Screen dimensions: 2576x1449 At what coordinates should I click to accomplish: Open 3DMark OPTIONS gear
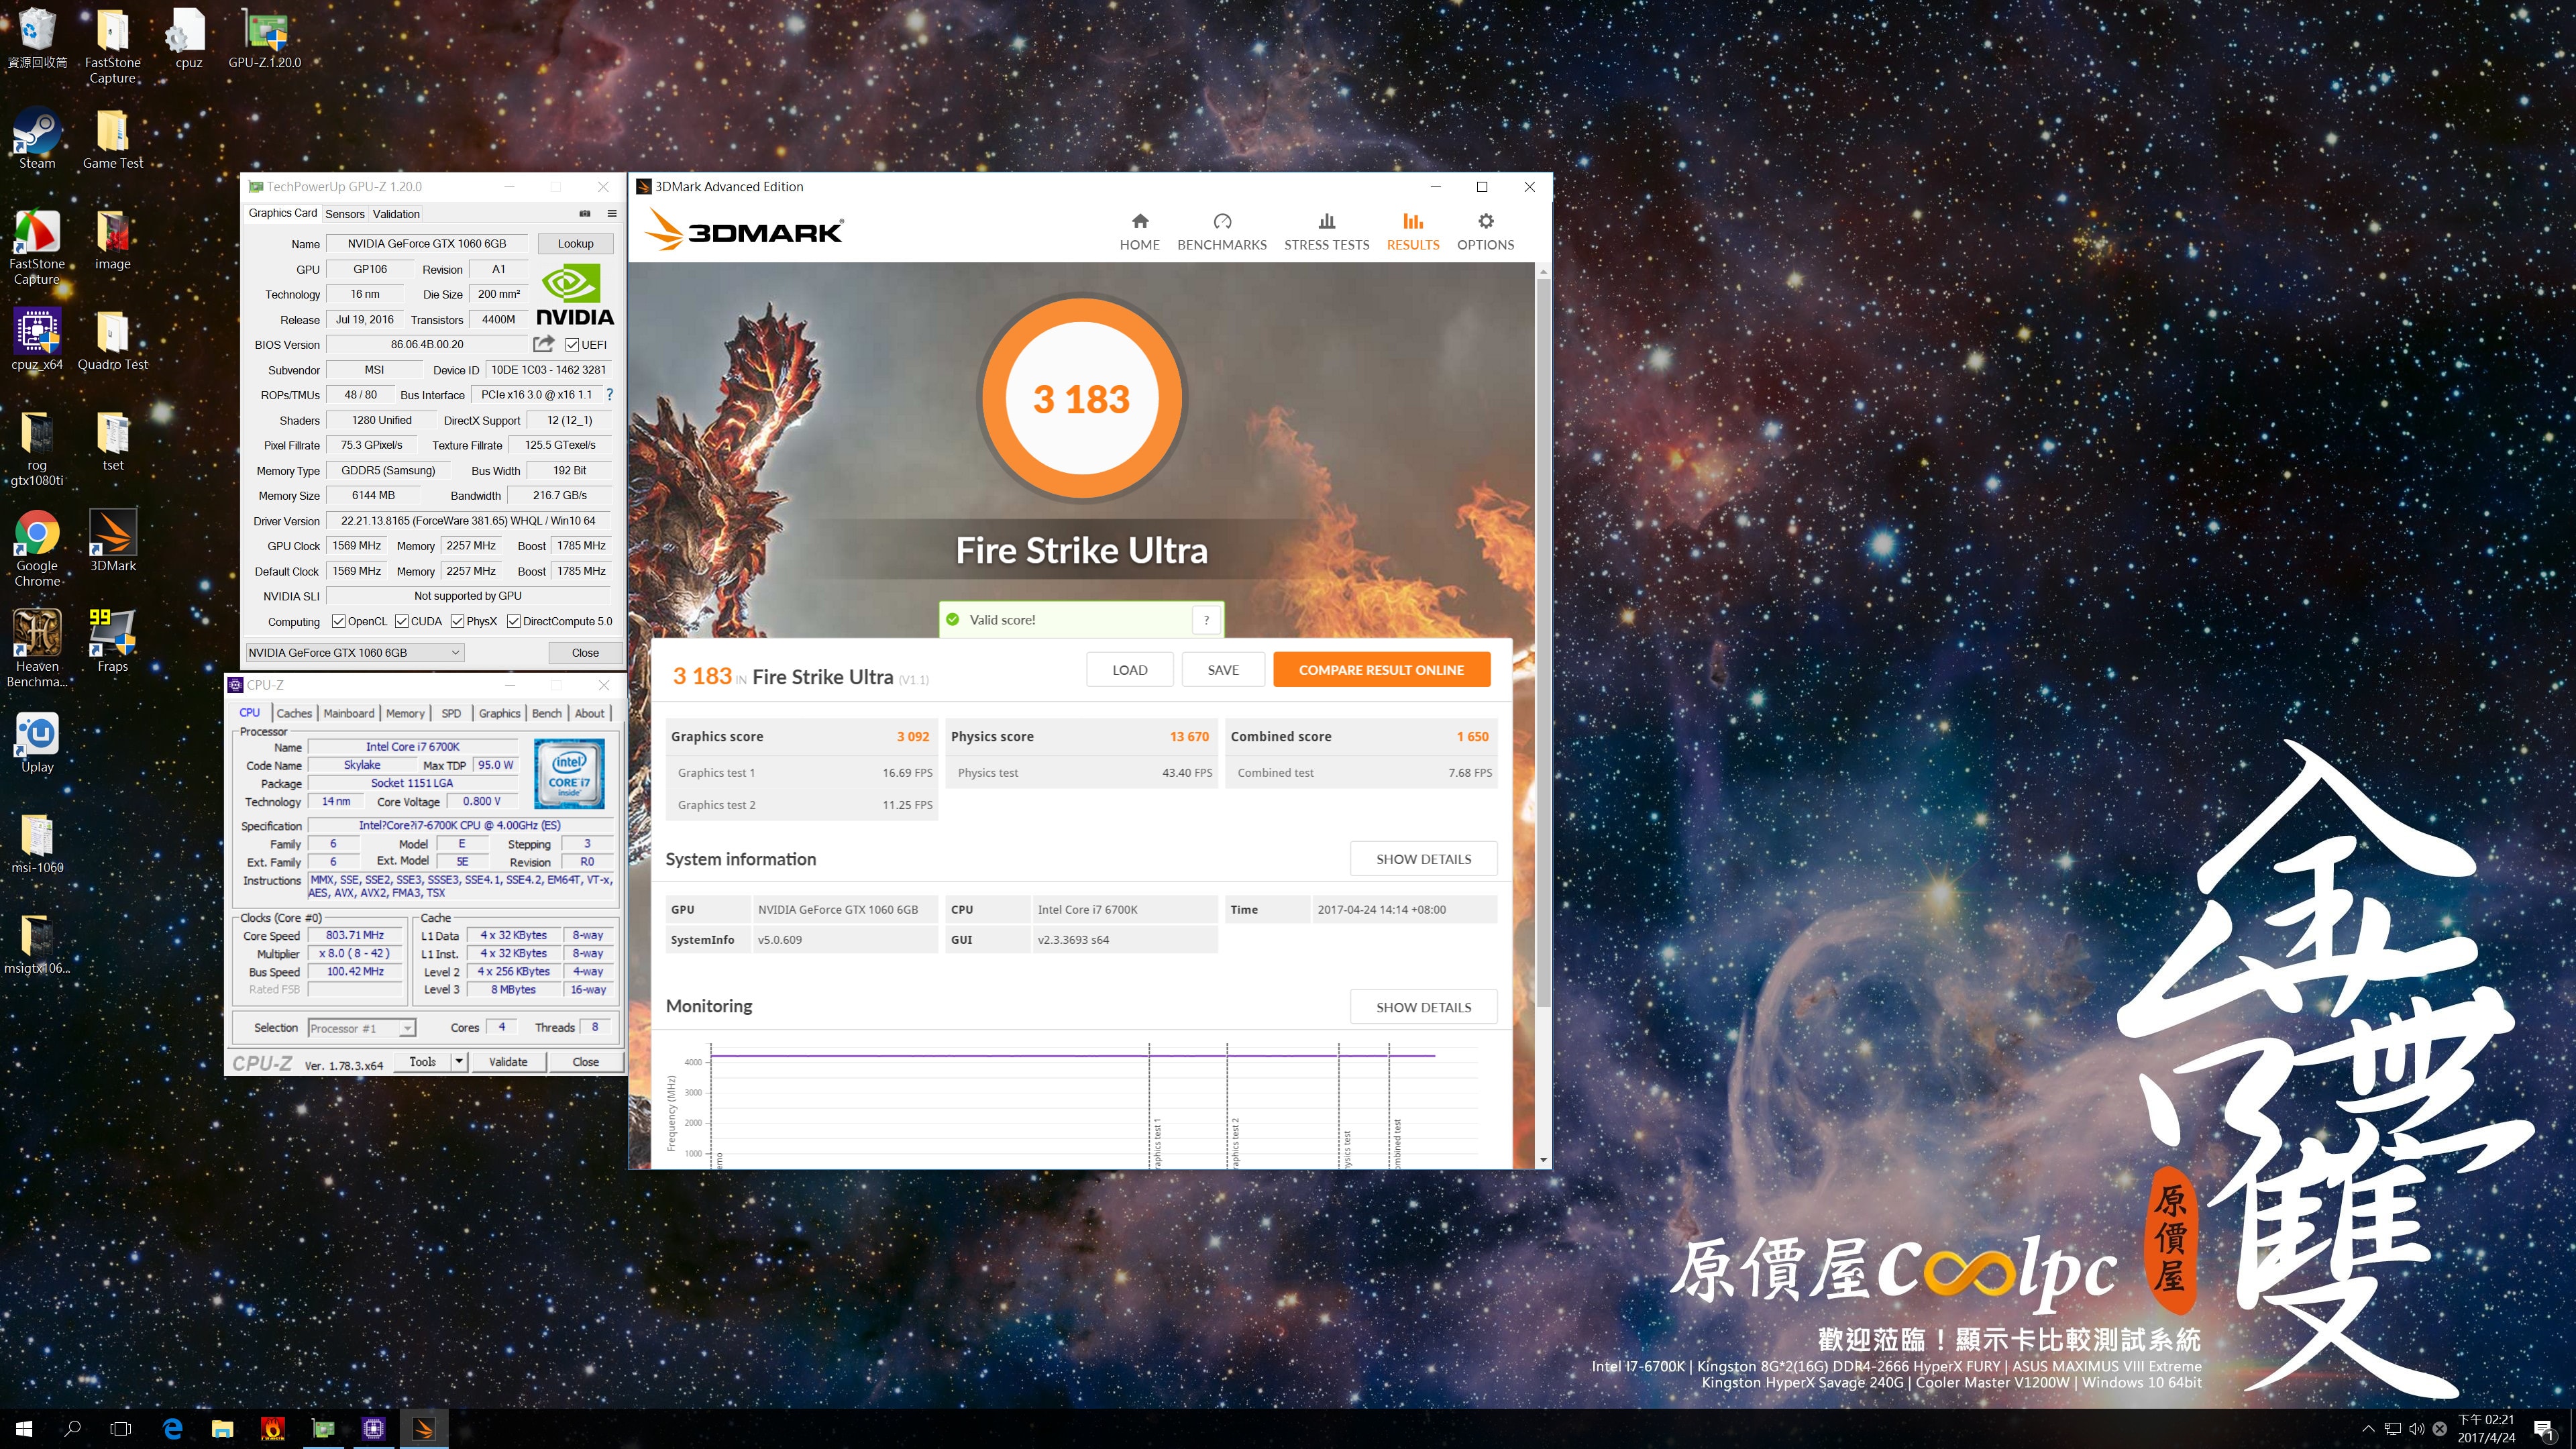[x=1485, y=232]
